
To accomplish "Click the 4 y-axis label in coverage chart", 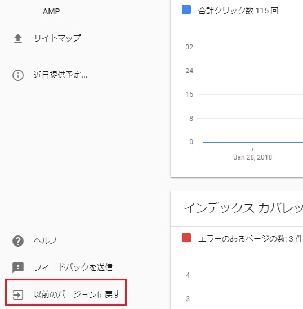I will (x=188, y=275).
